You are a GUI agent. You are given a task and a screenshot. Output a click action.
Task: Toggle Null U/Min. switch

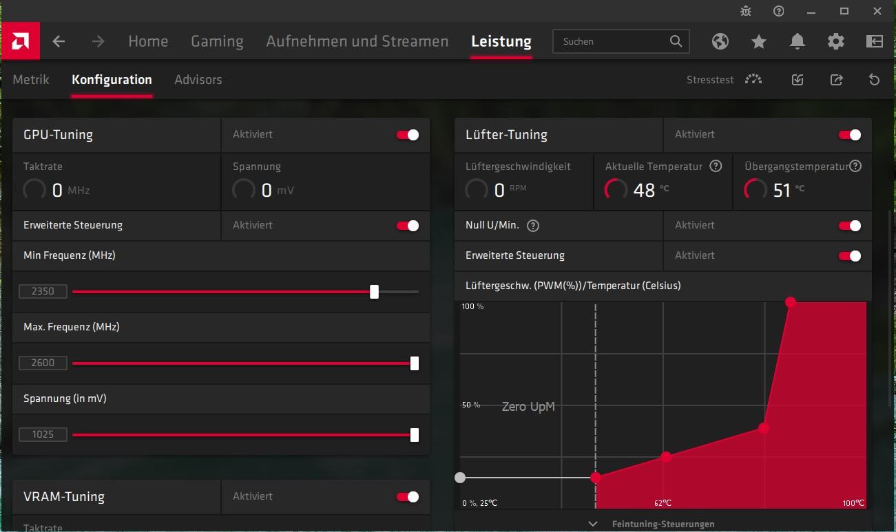click(x=850, y=226)
